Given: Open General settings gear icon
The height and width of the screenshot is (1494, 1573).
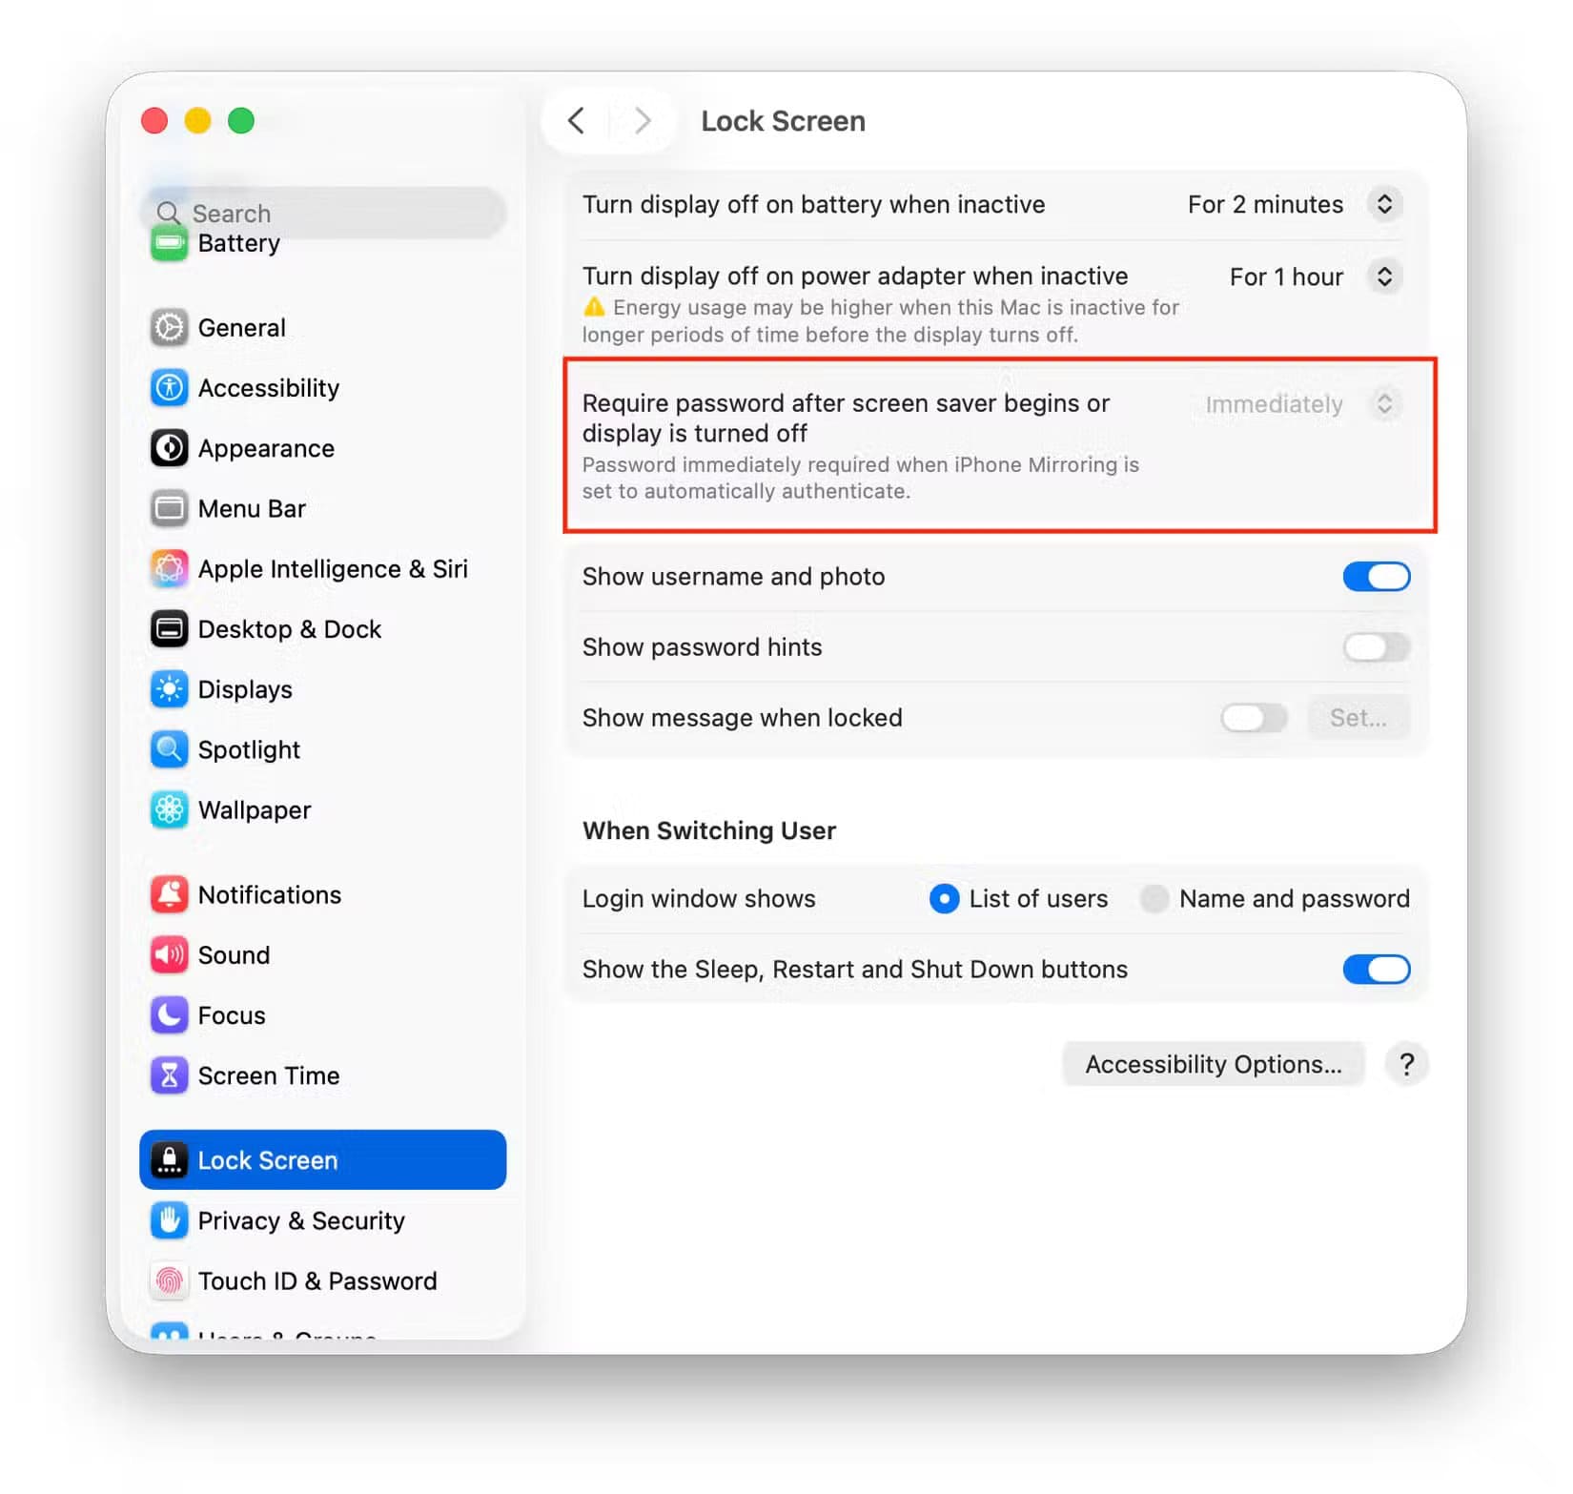Looking at the screenshot, I should (170, 328).
